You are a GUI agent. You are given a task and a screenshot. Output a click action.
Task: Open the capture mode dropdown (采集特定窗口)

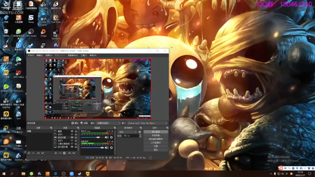click(x=108, y=123)
